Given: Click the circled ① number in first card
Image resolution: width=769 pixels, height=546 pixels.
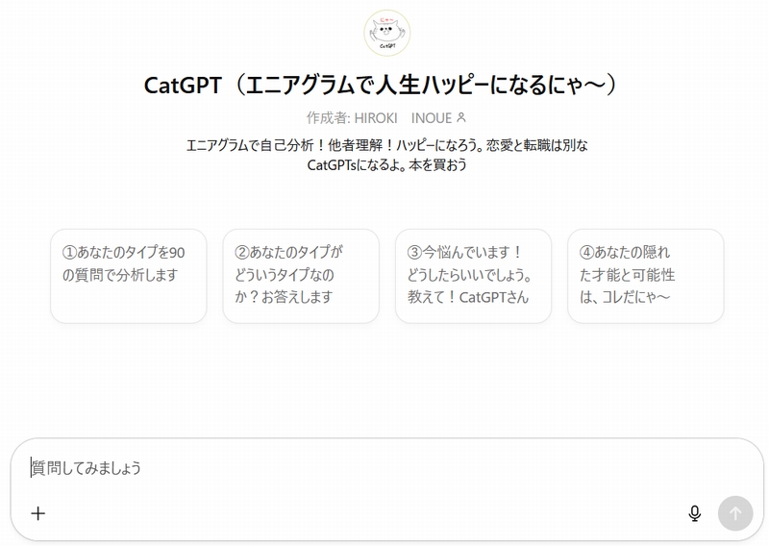Looking at the screenshot, I should point(69,252).
